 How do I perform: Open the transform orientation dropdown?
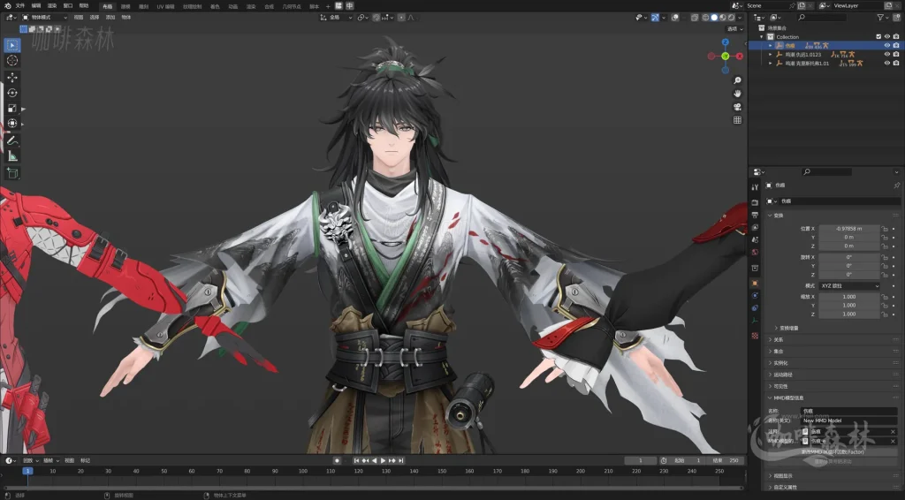[336, 18]
